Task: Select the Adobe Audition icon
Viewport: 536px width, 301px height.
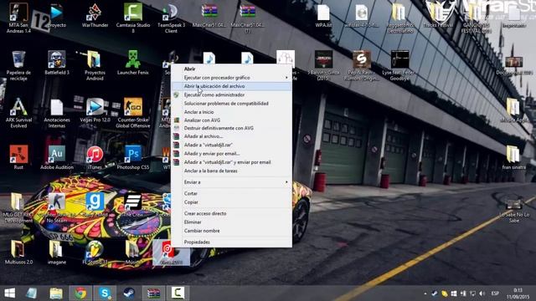Action: pos(57,157)
